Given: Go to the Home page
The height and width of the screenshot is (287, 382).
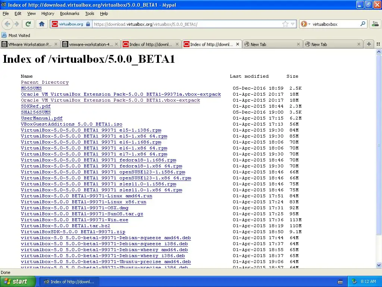Looking at the screenshot, I should (x=42, y=24).
